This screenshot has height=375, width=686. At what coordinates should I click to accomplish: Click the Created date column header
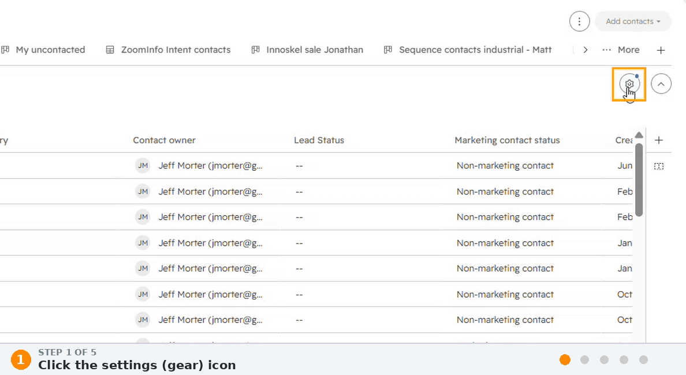pos(624,140)
